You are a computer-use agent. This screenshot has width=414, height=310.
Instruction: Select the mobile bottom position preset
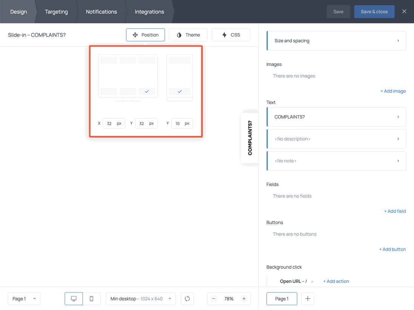click(x=179, y=91)
